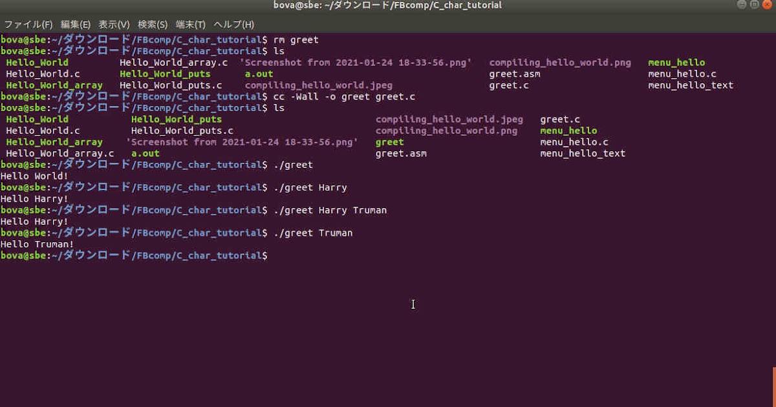Click the greet.c filename in the ls output
Viewport: 776px width, 407px height.
(x=559, y=119)
